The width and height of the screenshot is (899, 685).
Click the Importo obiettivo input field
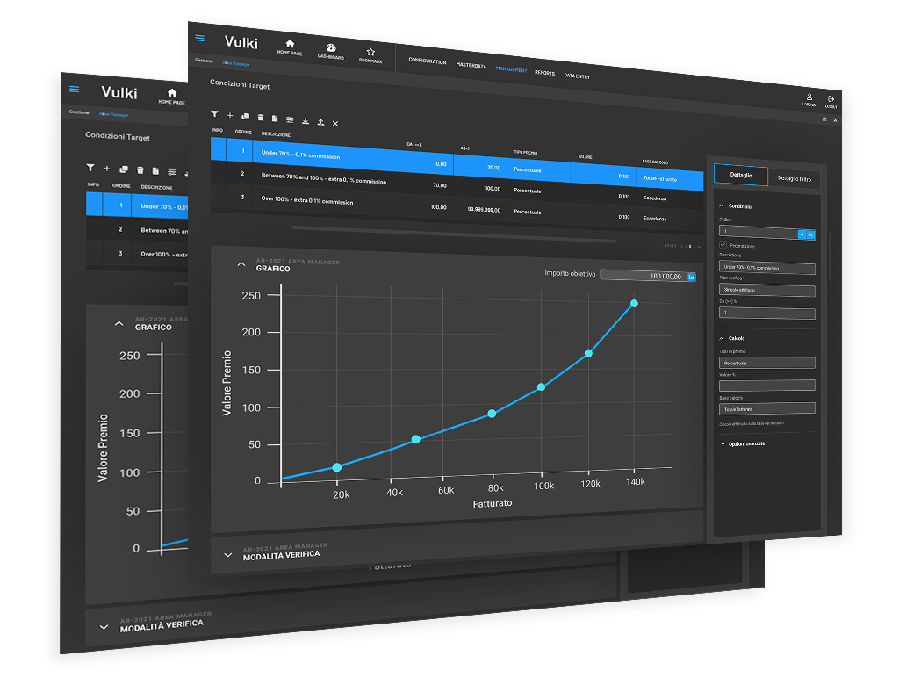(x=642, y=276)
